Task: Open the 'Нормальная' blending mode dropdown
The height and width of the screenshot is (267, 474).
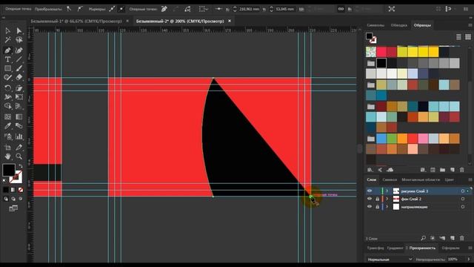Action: pos(390,259)
